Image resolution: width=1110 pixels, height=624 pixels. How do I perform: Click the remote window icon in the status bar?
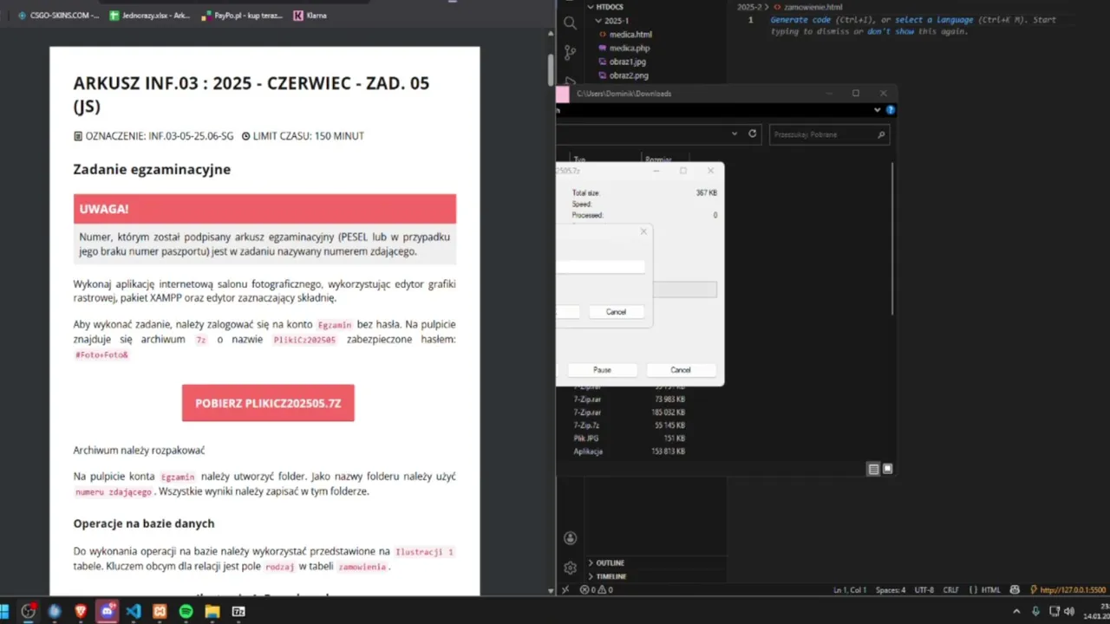click(x=565, y=589)
